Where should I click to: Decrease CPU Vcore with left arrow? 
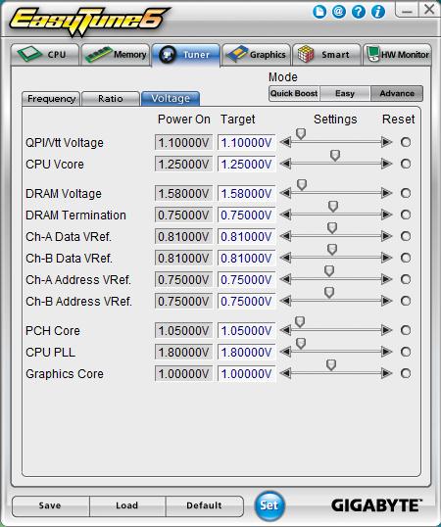[x=285, y=164]
